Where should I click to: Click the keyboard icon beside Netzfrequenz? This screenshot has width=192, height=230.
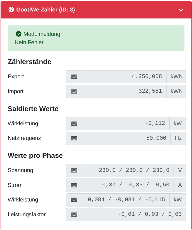pos(74,138)
